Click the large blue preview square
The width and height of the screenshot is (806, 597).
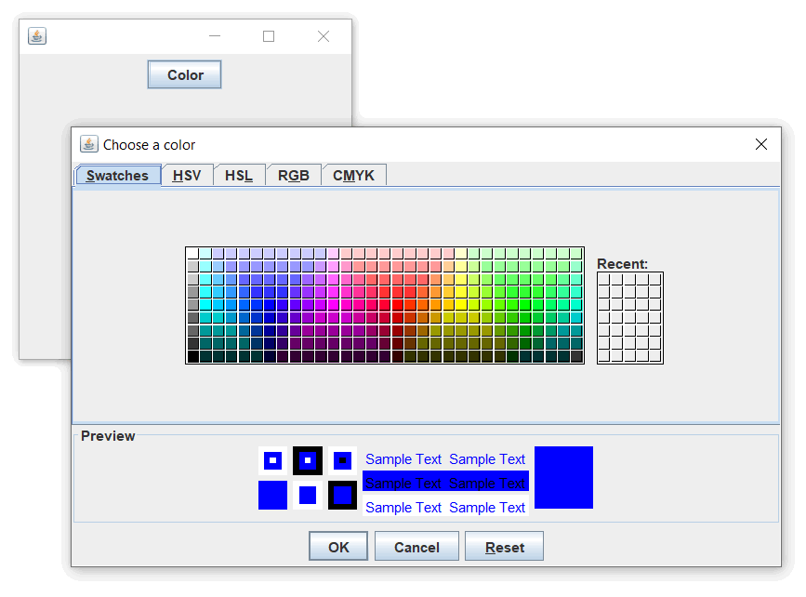[x=563, y=477]
